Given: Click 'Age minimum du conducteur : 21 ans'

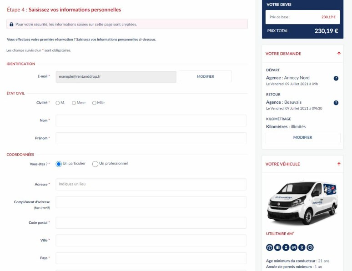Looking at the screenshot, I should click(297, 261).
